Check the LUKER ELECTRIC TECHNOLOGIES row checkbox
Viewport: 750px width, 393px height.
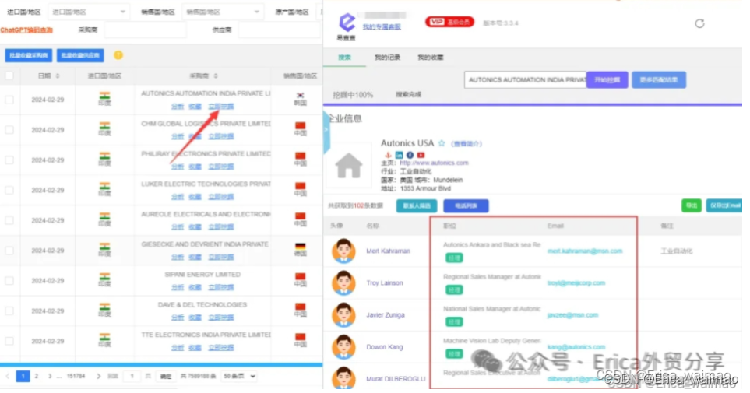click(9, 190)
